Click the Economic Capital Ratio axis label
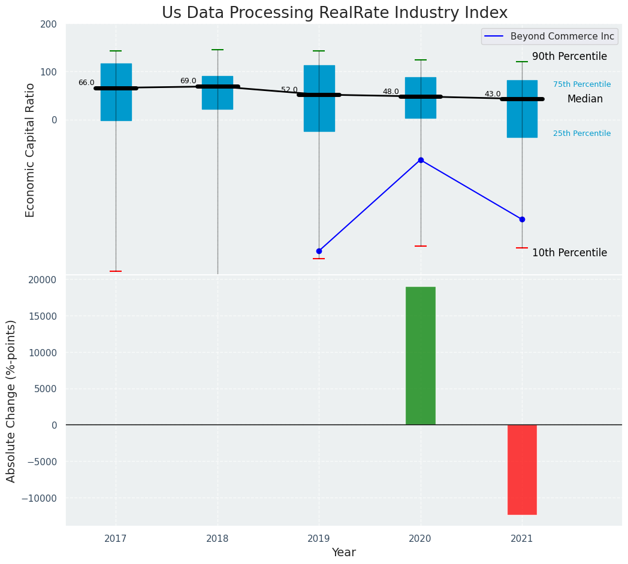Viewport: 628px width, 564px height. 30,150
